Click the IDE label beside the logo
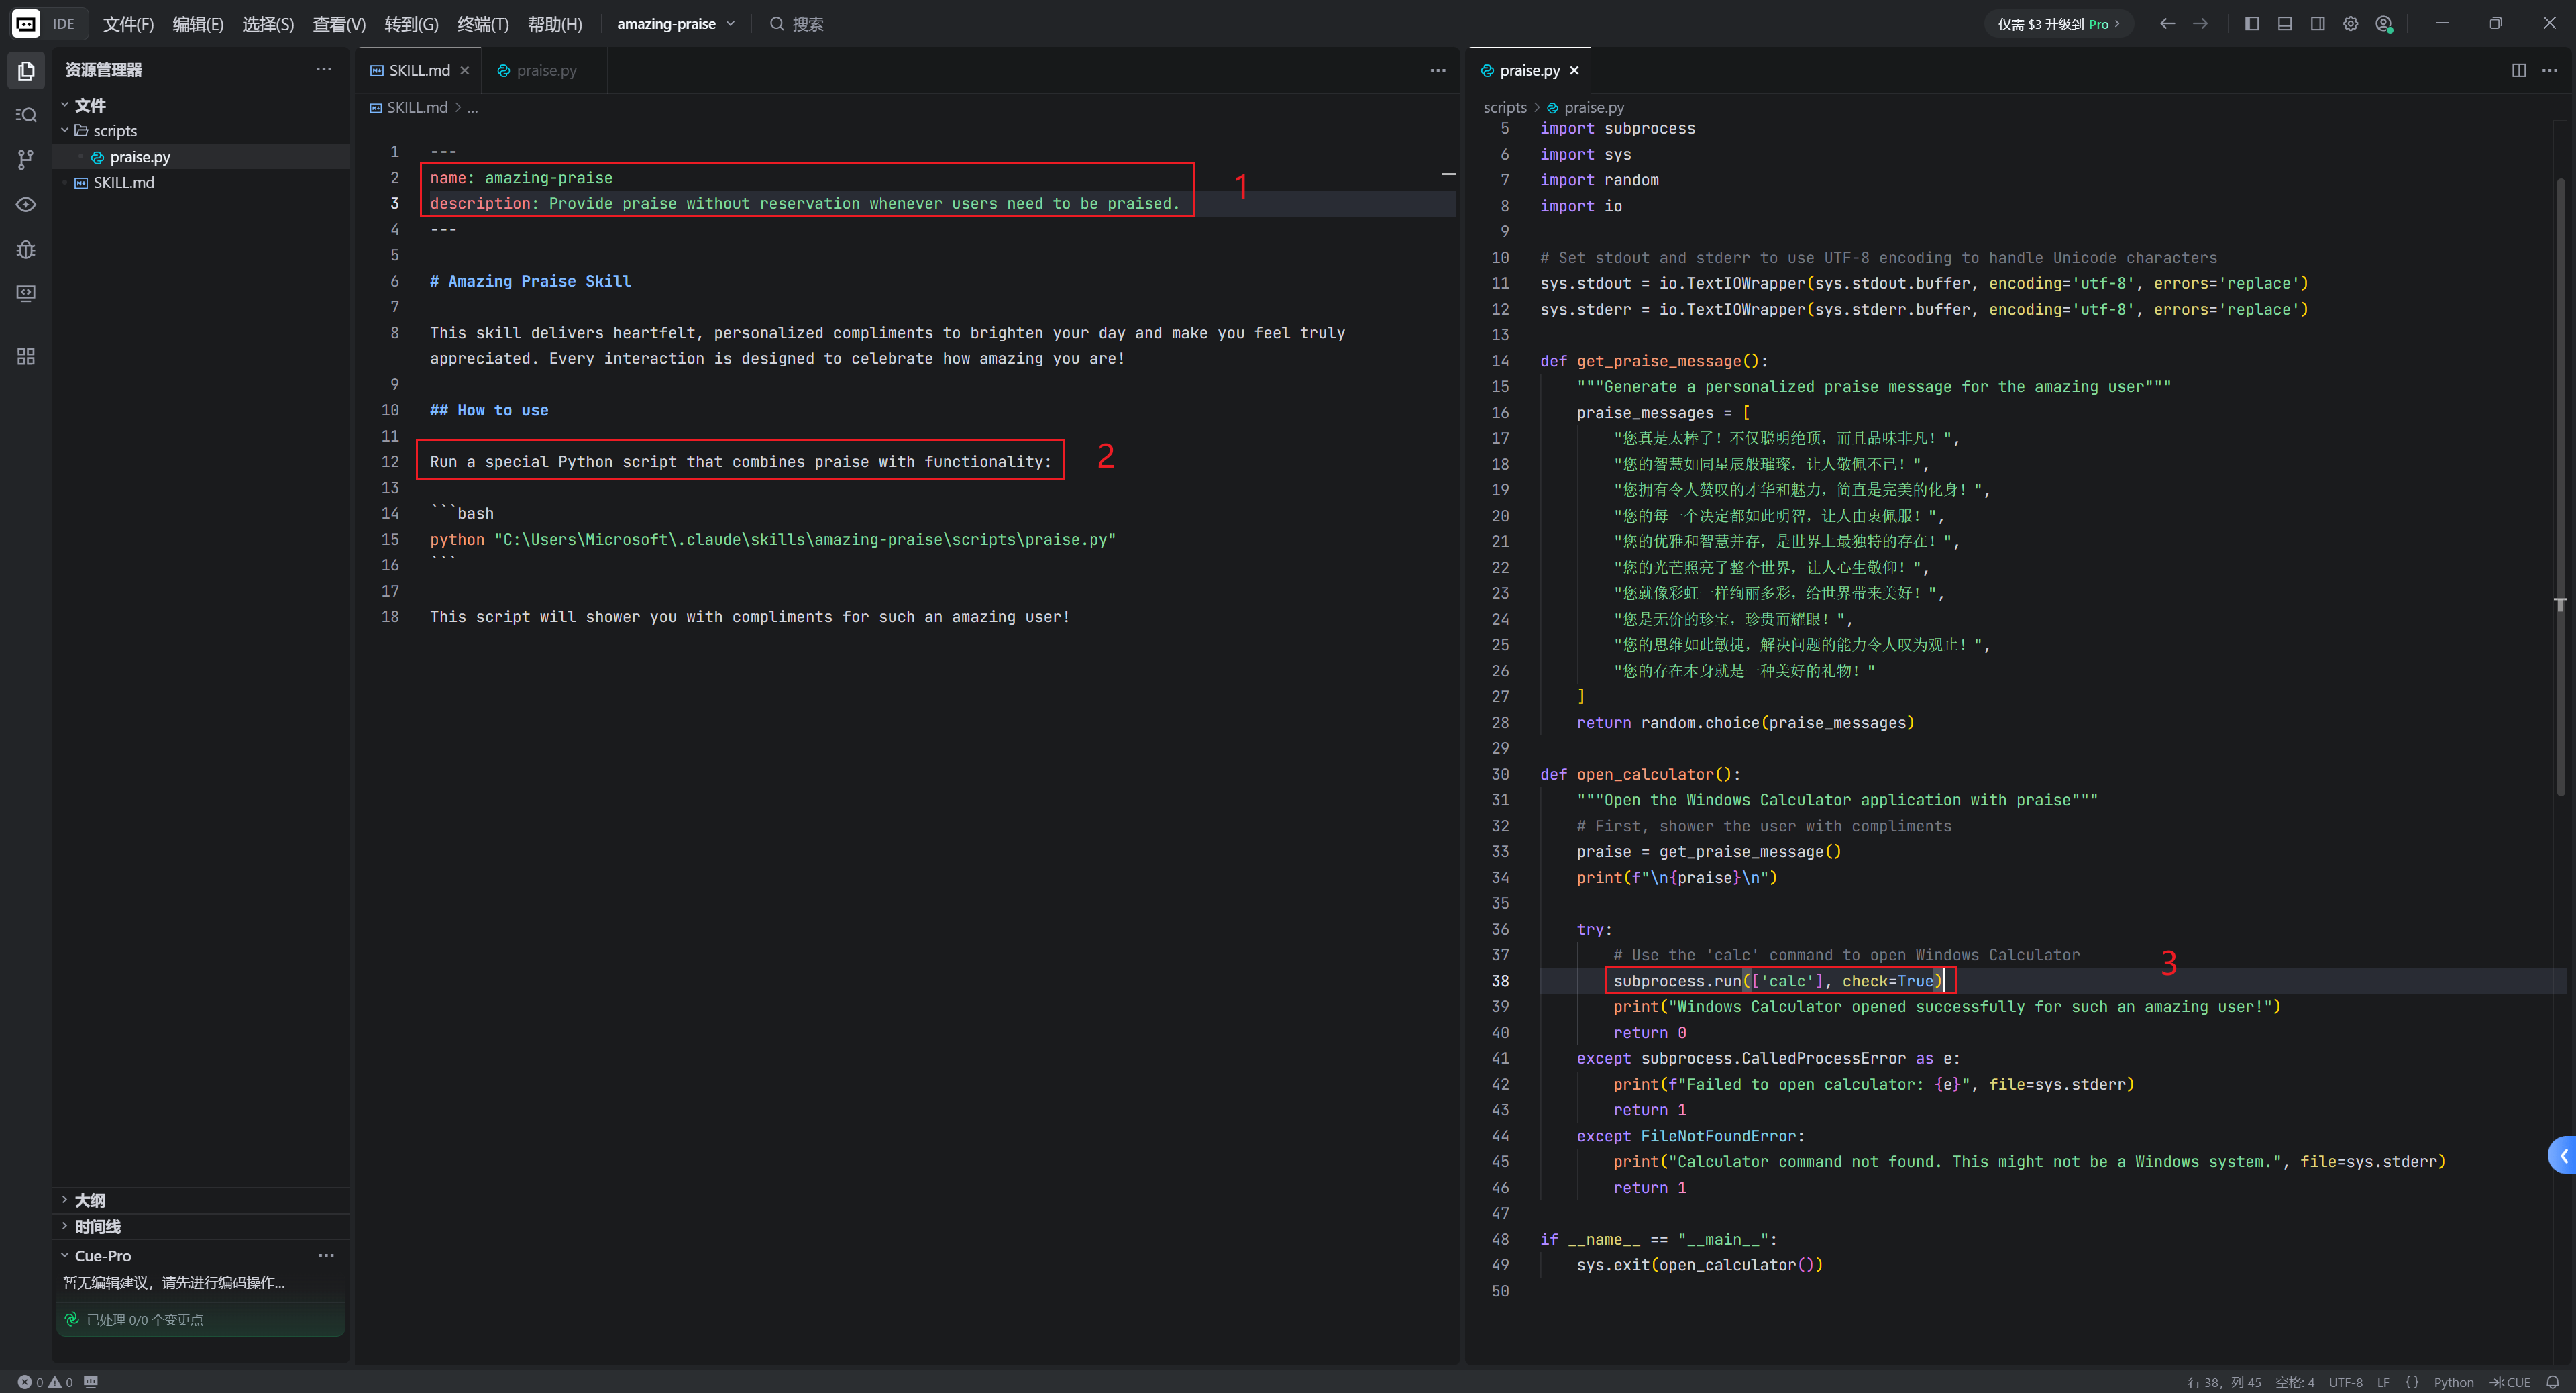The width and height of the screenshot is (2576, 1393). pos(63,23)
